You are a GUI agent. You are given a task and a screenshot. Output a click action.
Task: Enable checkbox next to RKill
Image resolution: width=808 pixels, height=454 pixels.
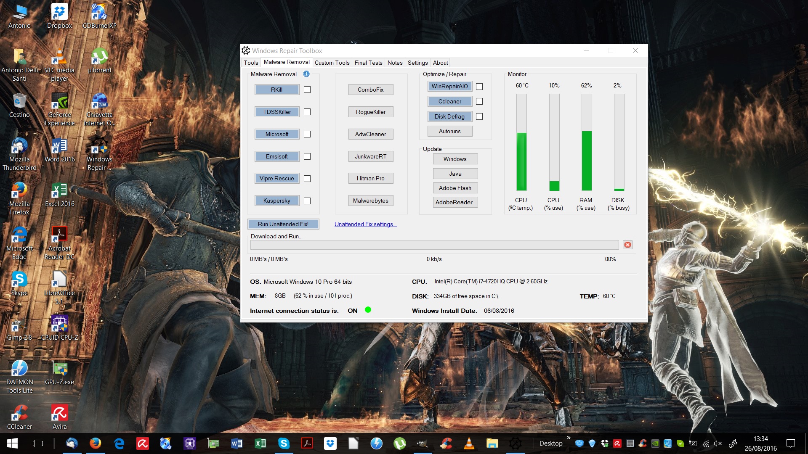tap(308, 89)
